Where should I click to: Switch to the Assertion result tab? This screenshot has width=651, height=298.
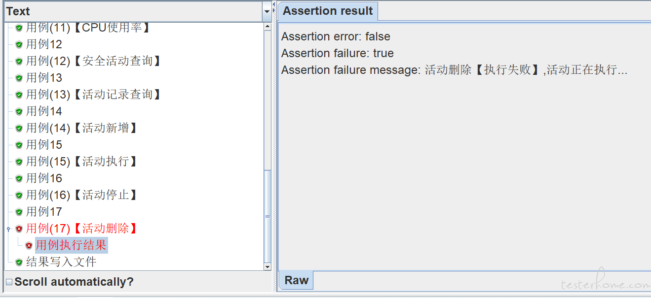point(328,11)
